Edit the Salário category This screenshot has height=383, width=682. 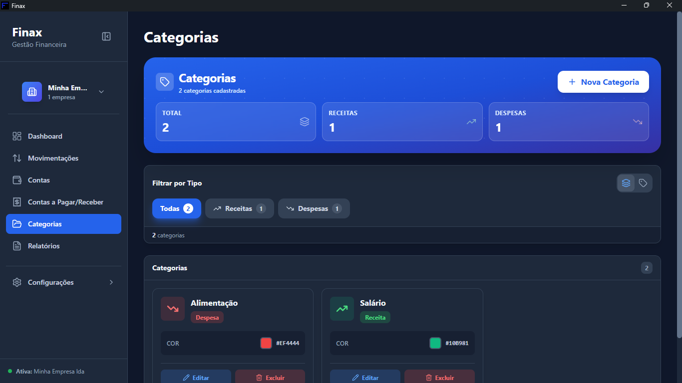(365, 378)
